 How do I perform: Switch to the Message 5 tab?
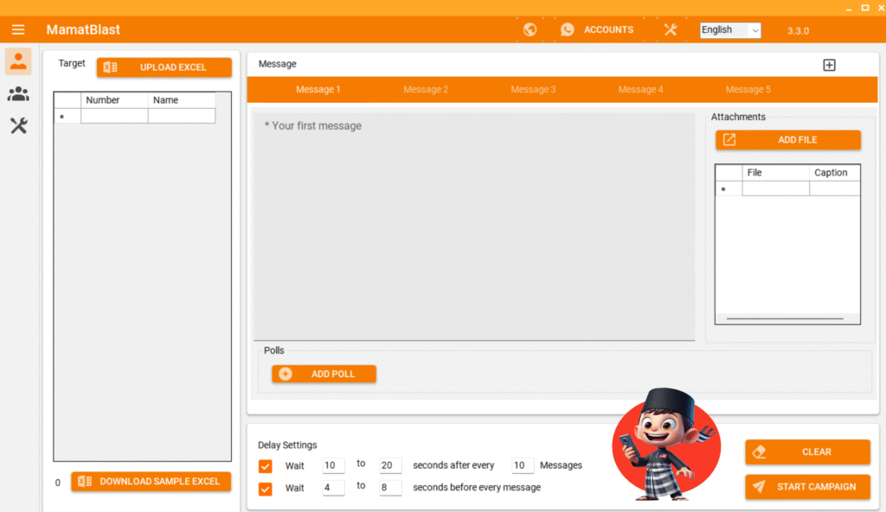(x=748, y=90)
